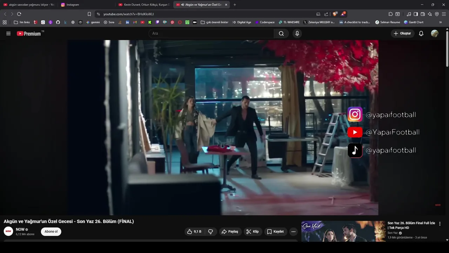Open the çok önemli linkler bookmark folder
Image resolution: width=449 pixels, height=253 pixels.
(x=214, y=22)
